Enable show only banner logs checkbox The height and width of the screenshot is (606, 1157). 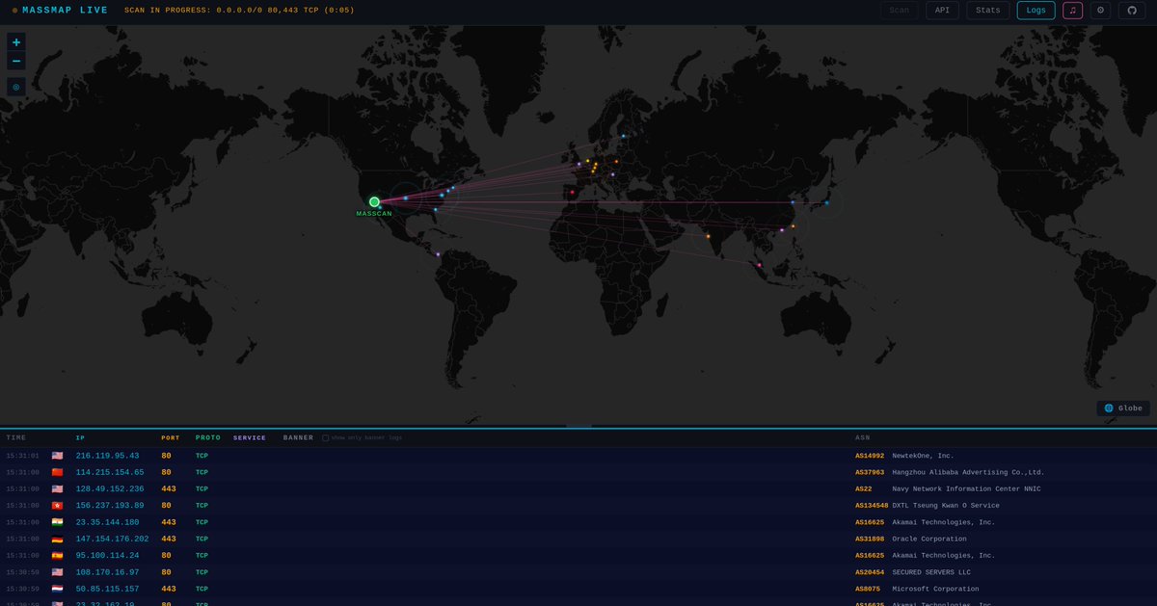[x=326, y=437]
